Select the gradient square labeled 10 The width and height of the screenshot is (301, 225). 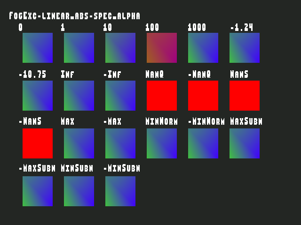click(120, 48)
